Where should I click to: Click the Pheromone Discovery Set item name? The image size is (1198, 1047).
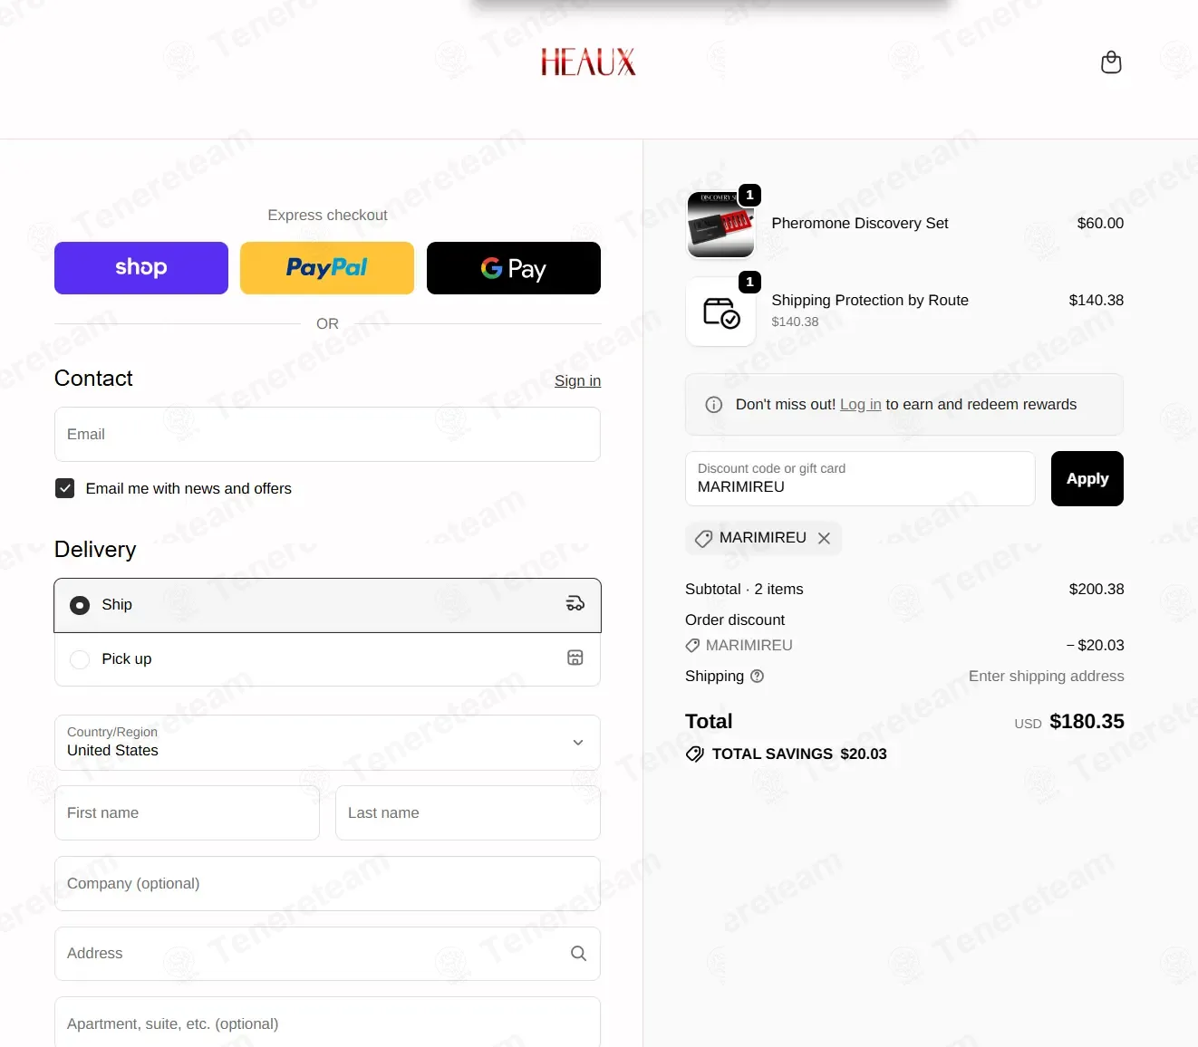point(860,224)
